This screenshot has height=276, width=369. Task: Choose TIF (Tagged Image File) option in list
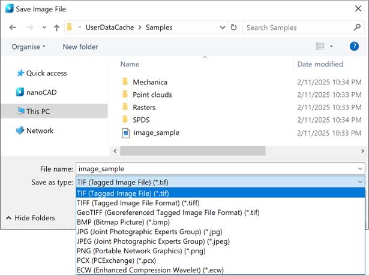point(221,193)
